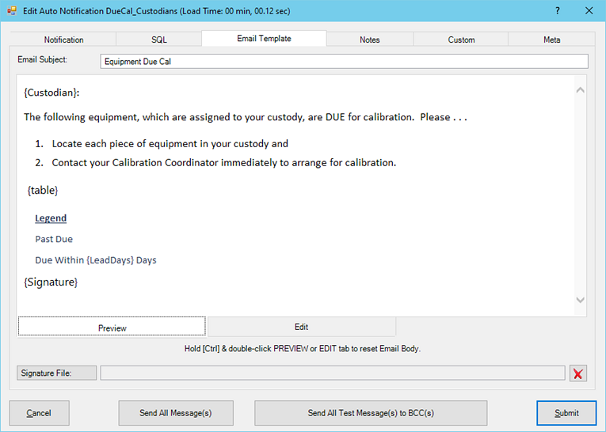Open the Custom tab
The width and height of the screenshot is (606, 432).
pos(461,40)
